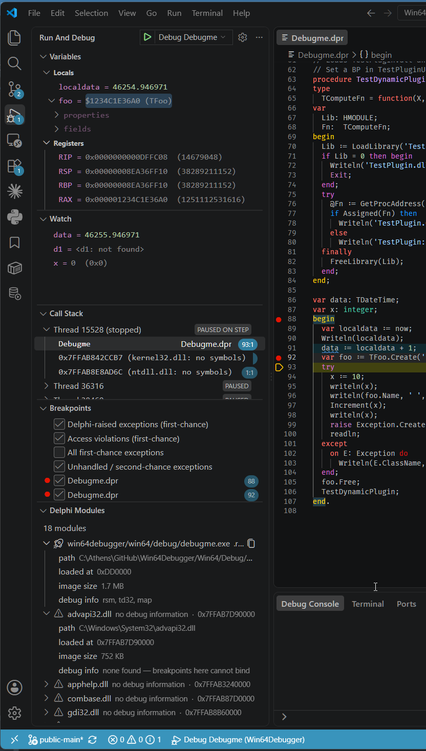Select the Debugme stack frame

150,344
